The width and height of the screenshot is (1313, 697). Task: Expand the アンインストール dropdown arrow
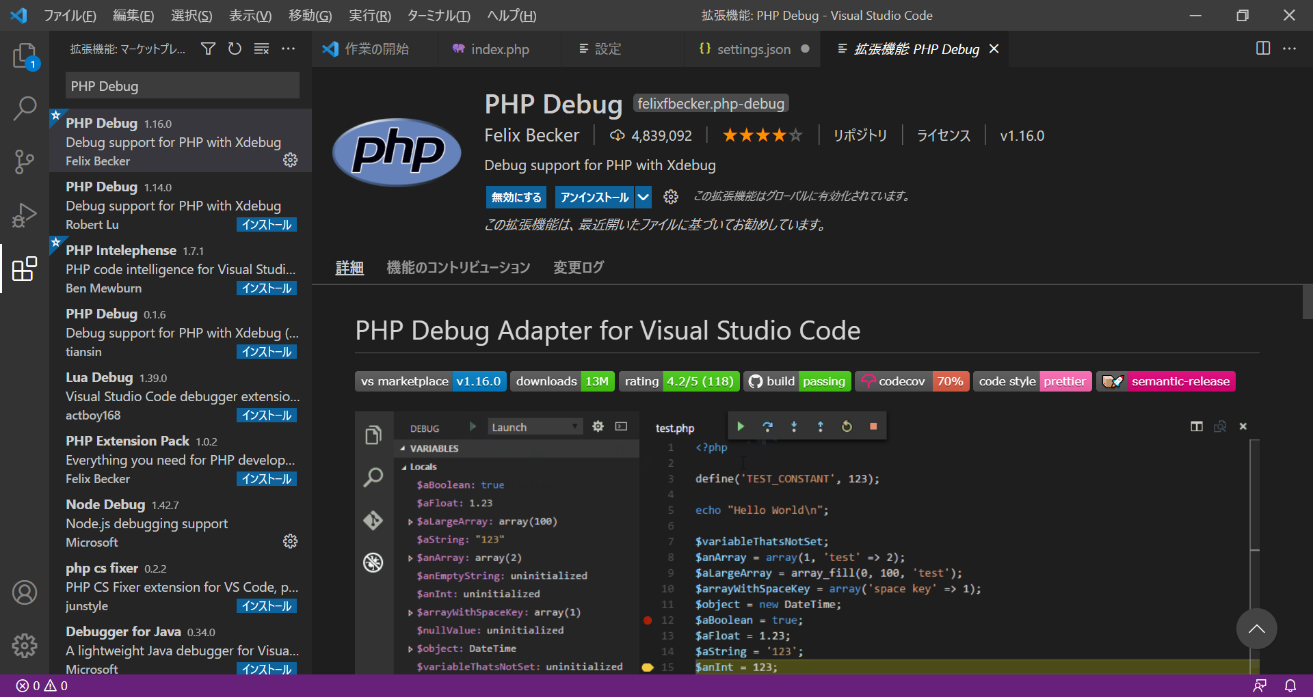(x=642, y=197)
